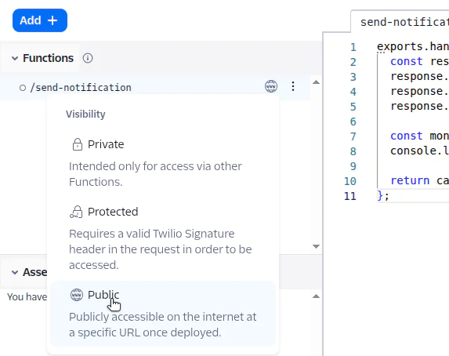
Task: Click the Functions section heading text
Action: 48,58
